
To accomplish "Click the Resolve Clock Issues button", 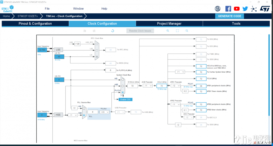I will click(x=140, y=31).
